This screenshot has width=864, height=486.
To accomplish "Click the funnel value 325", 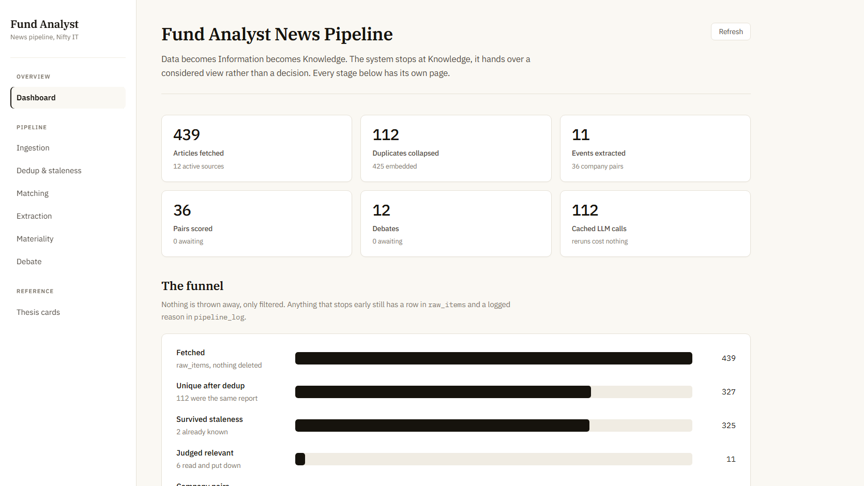I will coord(729,426).
